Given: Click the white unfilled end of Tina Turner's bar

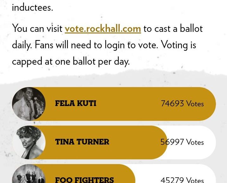Looking at the screenshot, I should click(209, 142).
